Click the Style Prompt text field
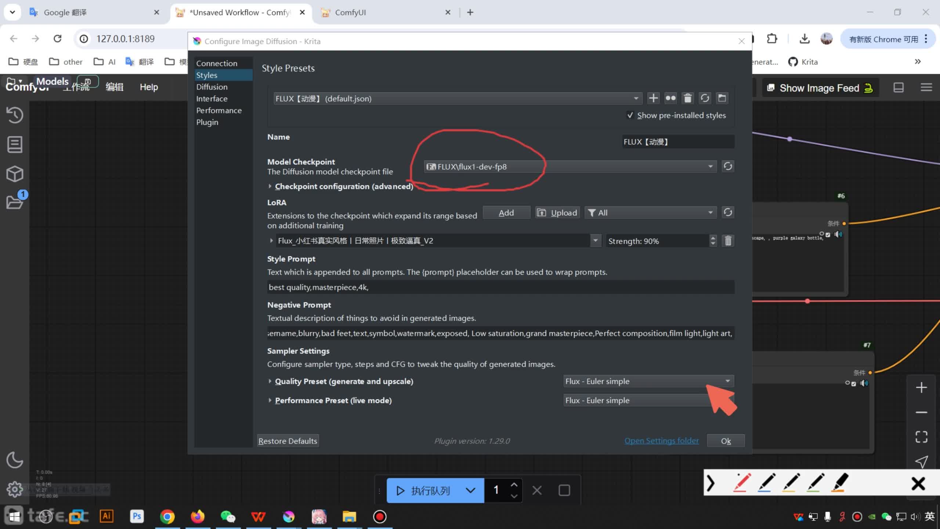Image resolution: width=940 pixels, height=529 pixels. click(500, 287)
